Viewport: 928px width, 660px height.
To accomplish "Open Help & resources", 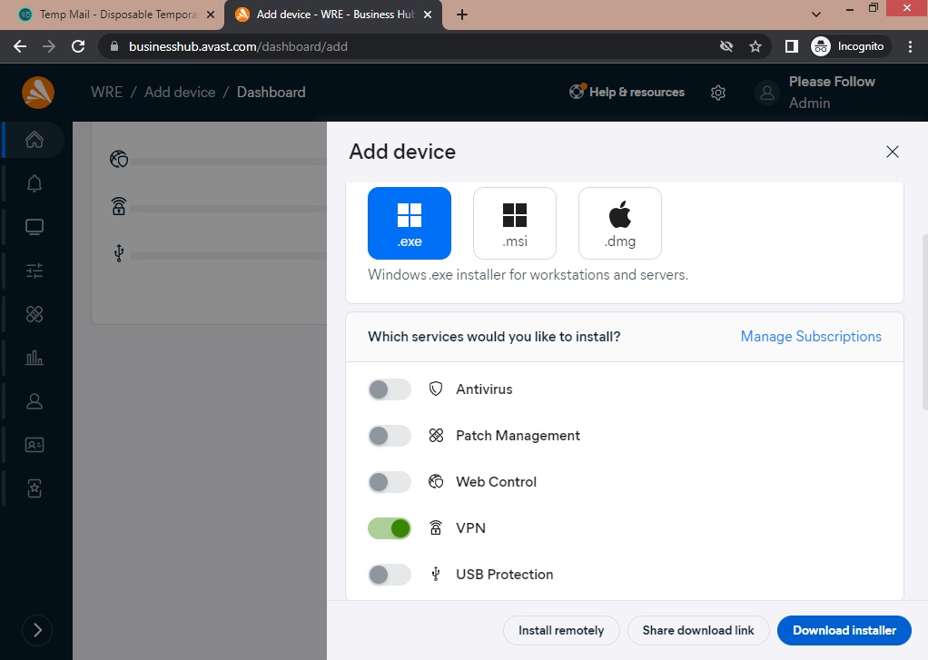I will 627,92.
